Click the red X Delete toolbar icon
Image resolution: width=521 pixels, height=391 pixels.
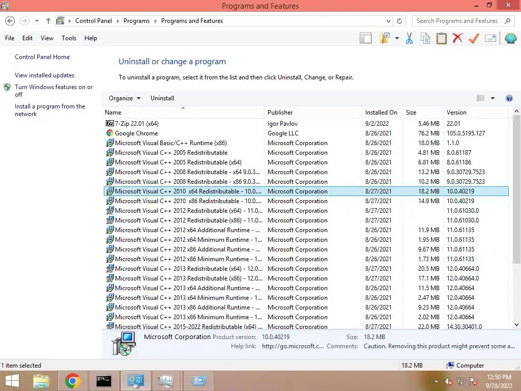(457, 38)
